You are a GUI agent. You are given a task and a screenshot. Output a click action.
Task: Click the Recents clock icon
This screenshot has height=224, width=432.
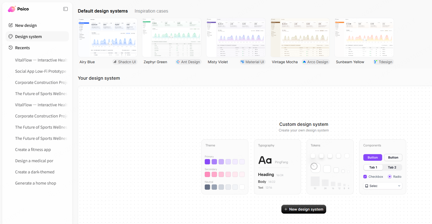(x=11, y=48)
